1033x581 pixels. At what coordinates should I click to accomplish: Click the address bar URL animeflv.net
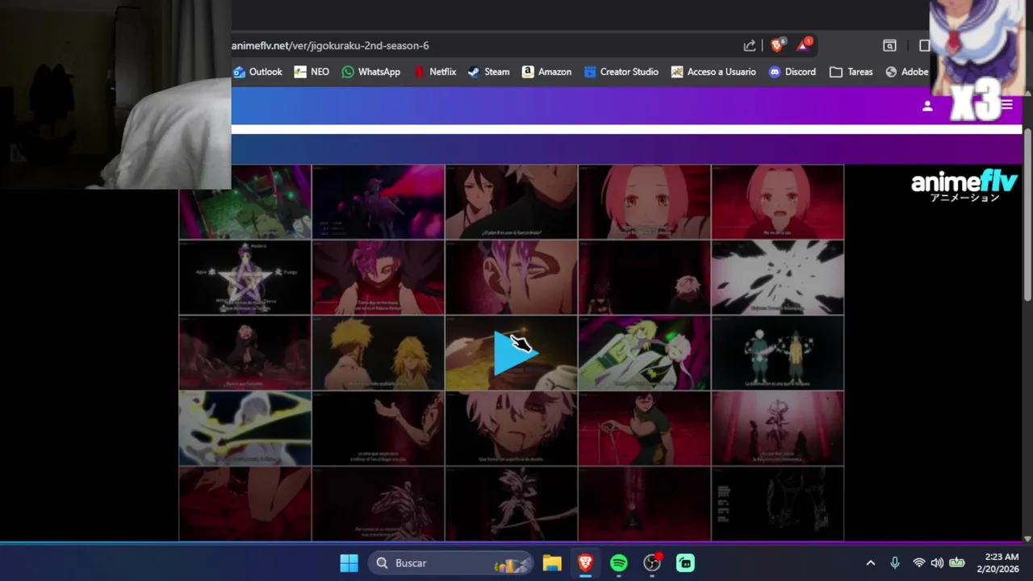click(x=330, y=46)
